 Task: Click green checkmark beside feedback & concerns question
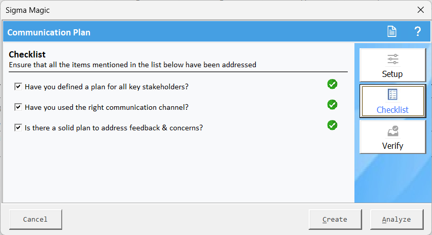tap(332, 125)
